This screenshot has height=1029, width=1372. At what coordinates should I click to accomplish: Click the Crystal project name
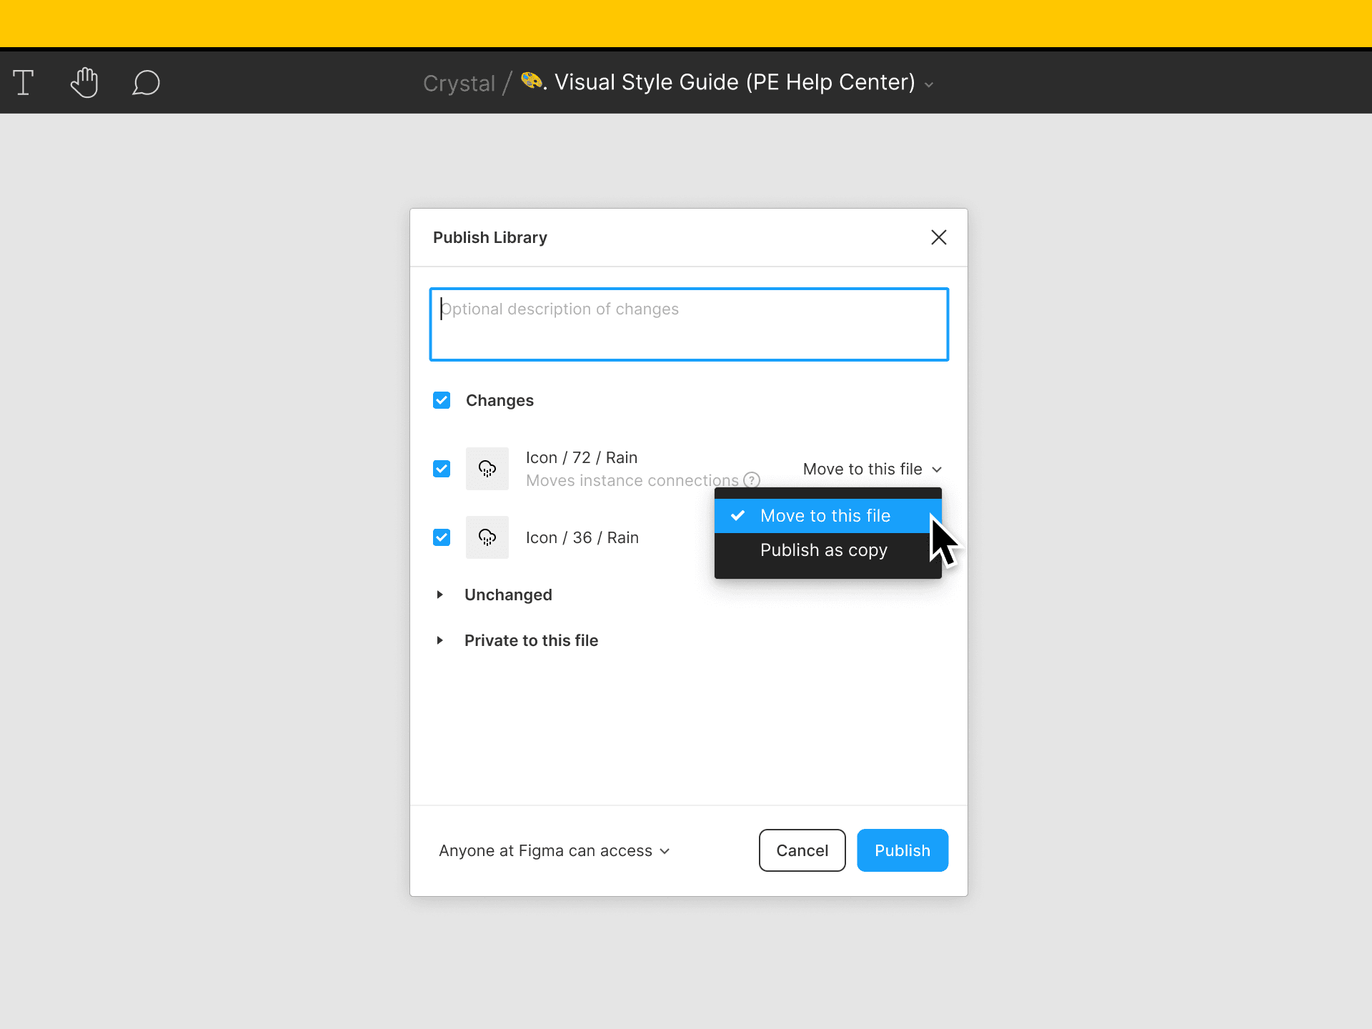coord(459,84)
